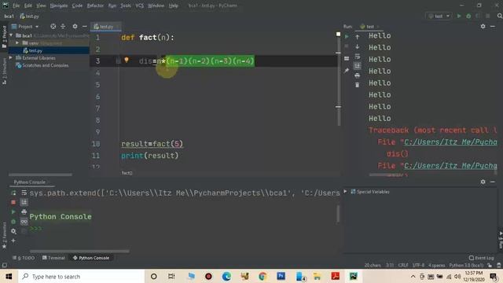Open the Help menu
Image resolution: width=503 pixels, height=283 pixels.
pos(174,6)
